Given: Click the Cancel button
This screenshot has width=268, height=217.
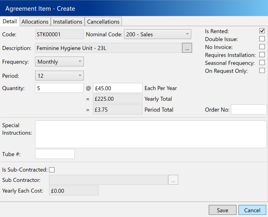Looking at the screenshot, I should pyautogui.click(x=252, y=210).
